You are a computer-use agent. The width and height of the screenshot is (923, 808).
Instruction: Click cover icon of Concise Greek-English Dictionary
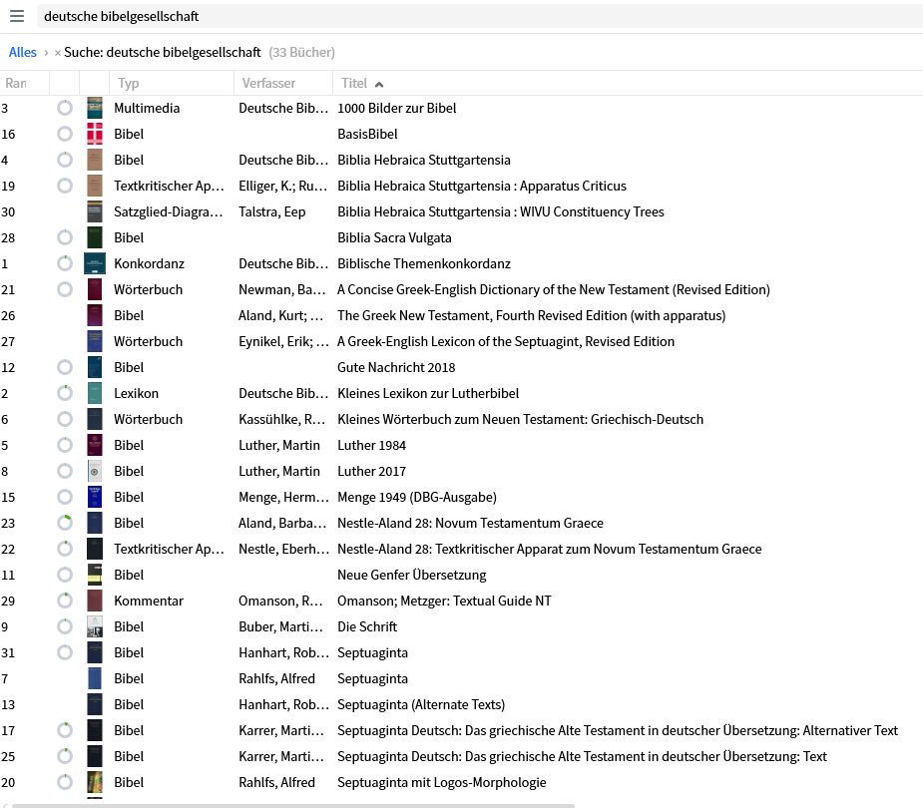pyautogui.click(x=94, y=289)
